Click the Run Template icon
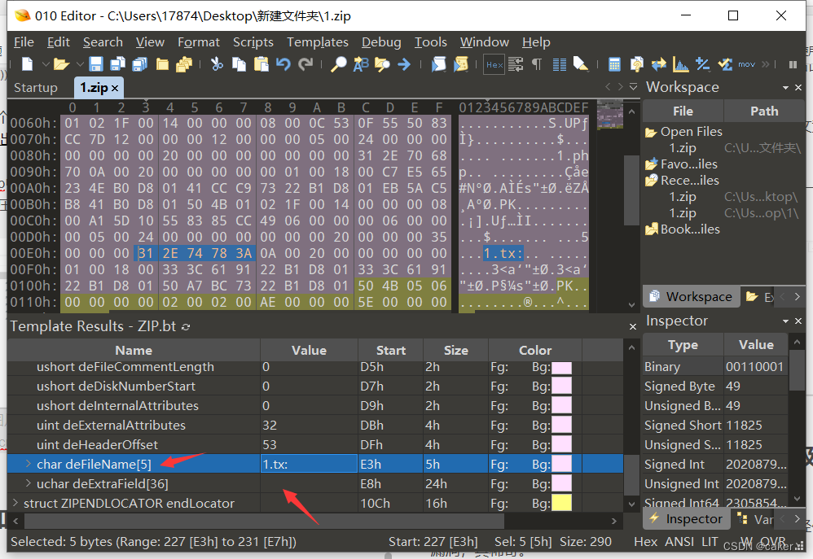 coord(460,64)
